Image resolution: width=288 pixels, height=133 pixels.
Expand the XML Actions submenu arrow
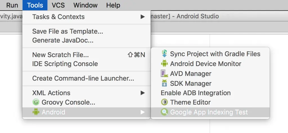tap(143, 93)
